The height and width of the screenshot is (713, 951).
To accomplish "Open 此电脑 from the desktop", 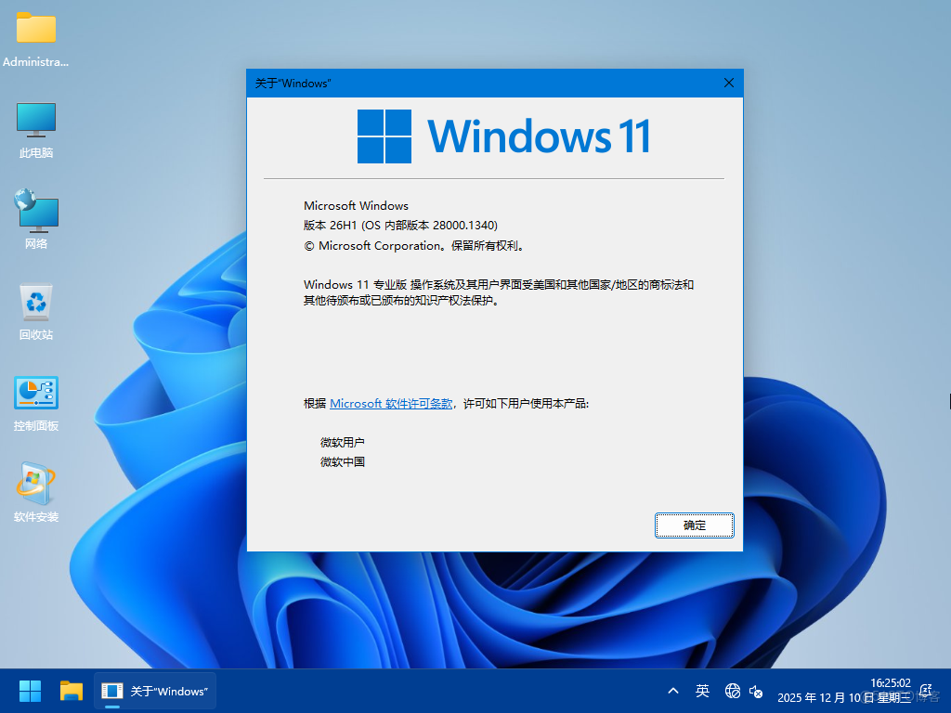I will point(35,121).
